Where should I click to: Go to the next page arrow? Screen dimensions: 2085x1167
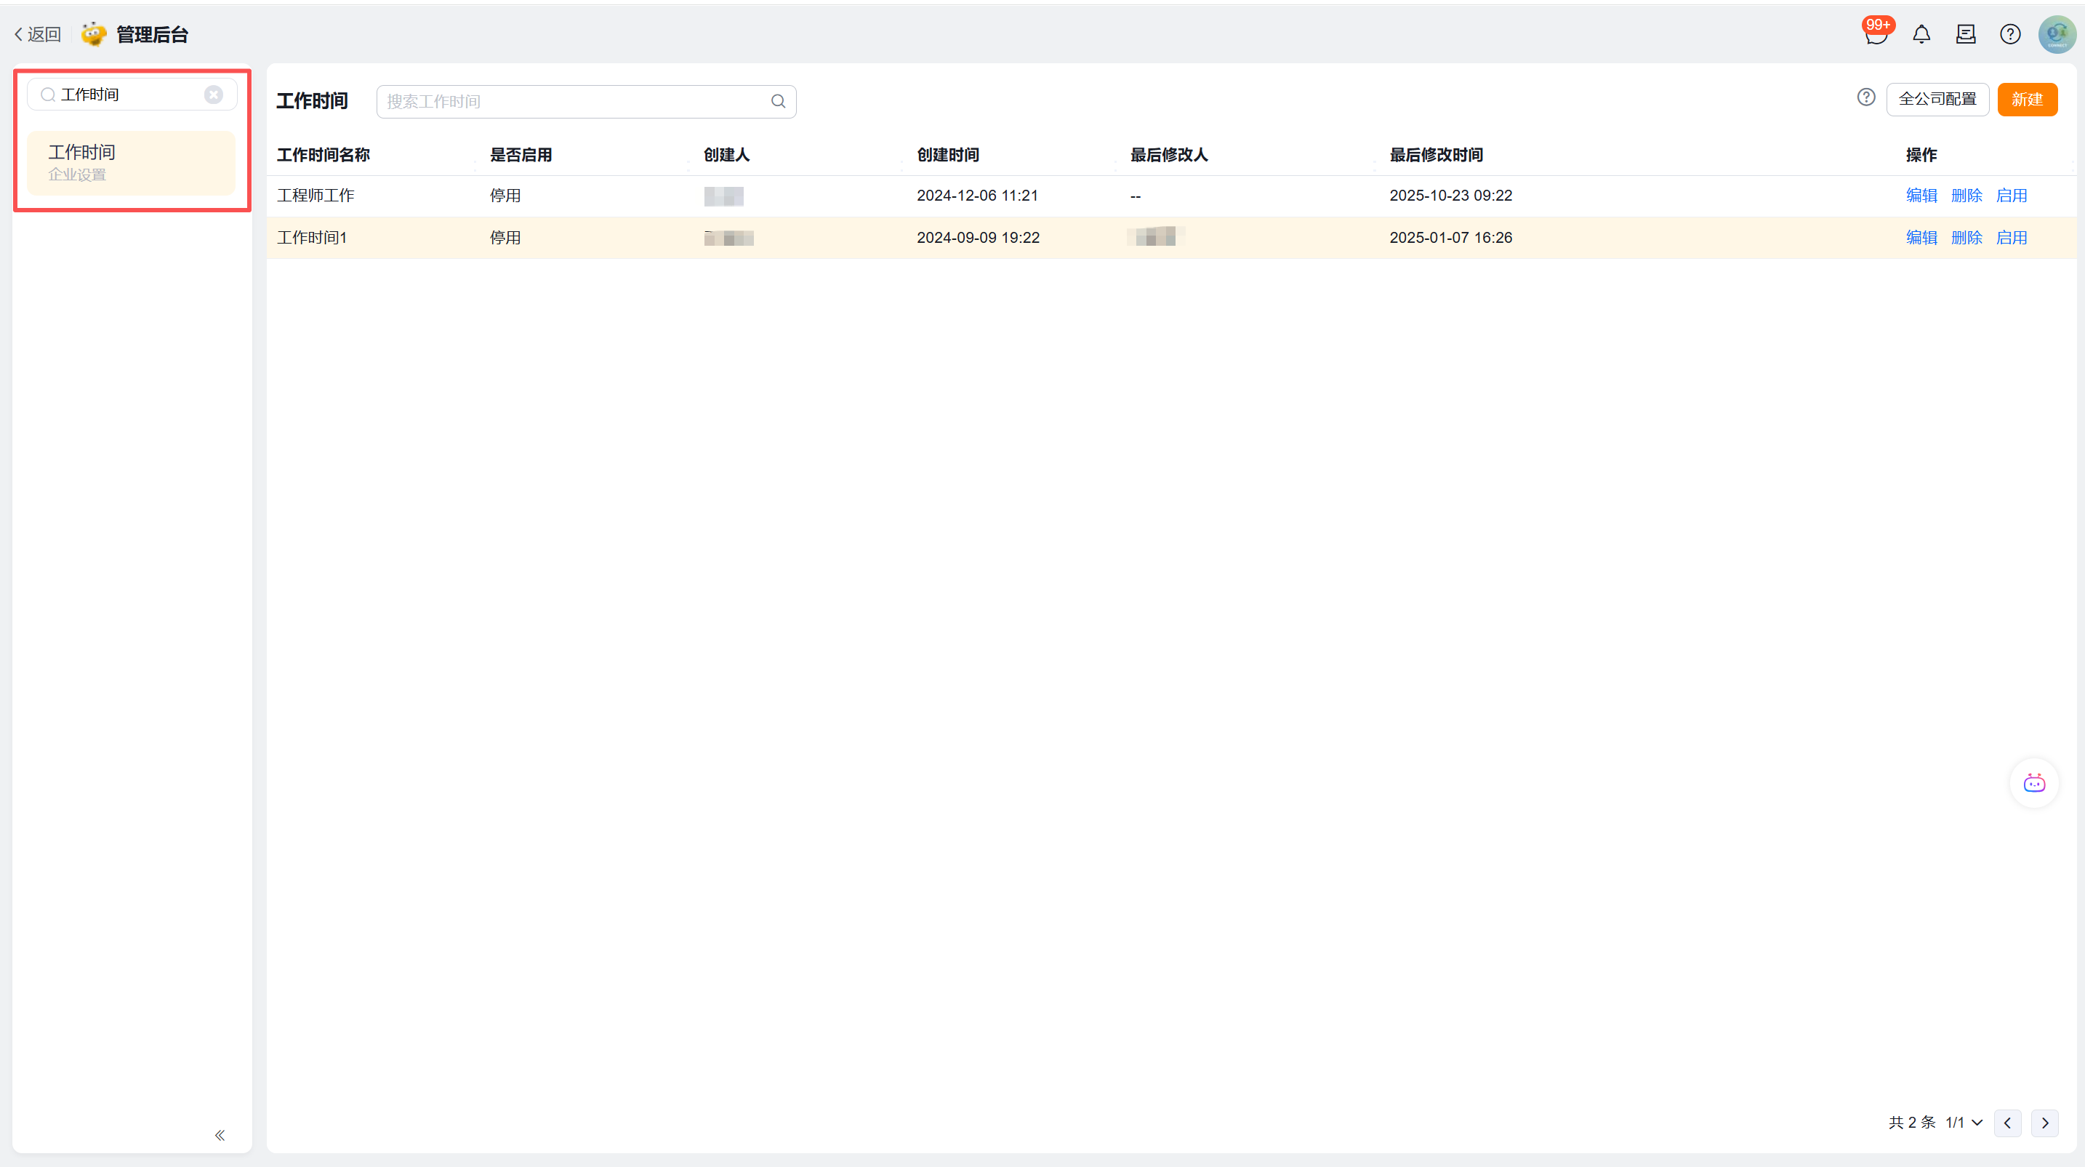coord(2044,1123)
